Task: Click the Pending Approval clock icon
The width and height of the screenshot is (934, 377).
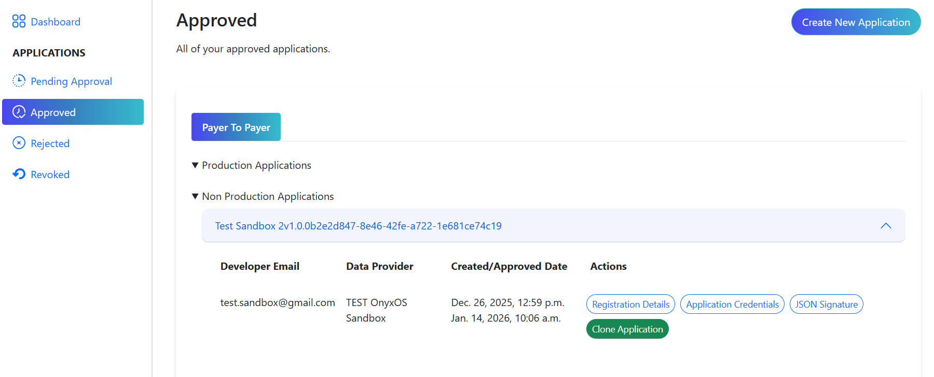Action: [x=19, y=81]
